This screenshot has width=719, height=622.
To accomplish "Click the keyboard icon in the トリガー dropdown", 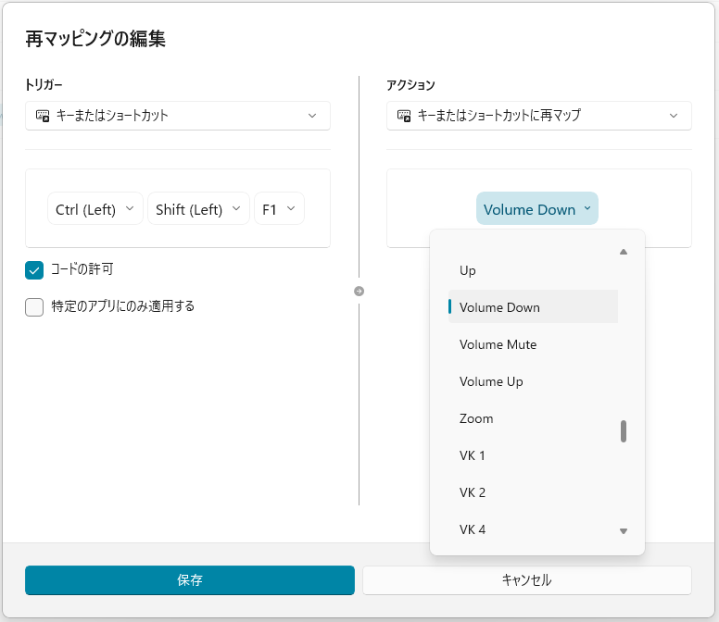I will click(x=43, y=116).
